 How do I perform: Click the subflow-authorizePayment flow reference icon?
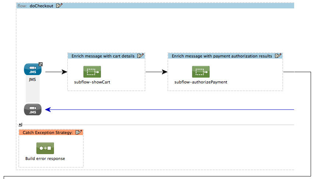[x=200, y=72]
